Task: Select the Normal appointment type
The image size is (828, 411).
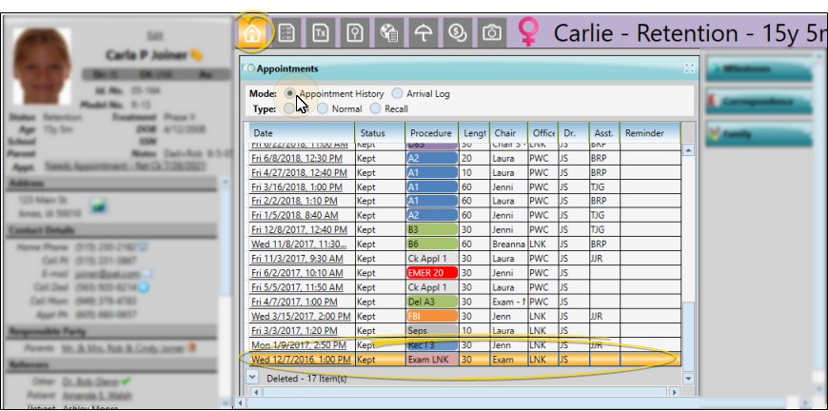Action: tap(323, 108)
